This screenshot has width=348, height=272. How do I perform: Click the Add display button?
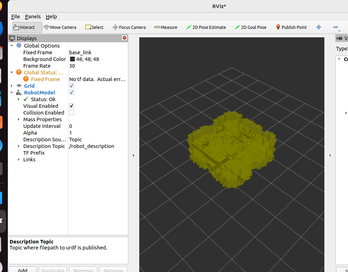[23, 269]
